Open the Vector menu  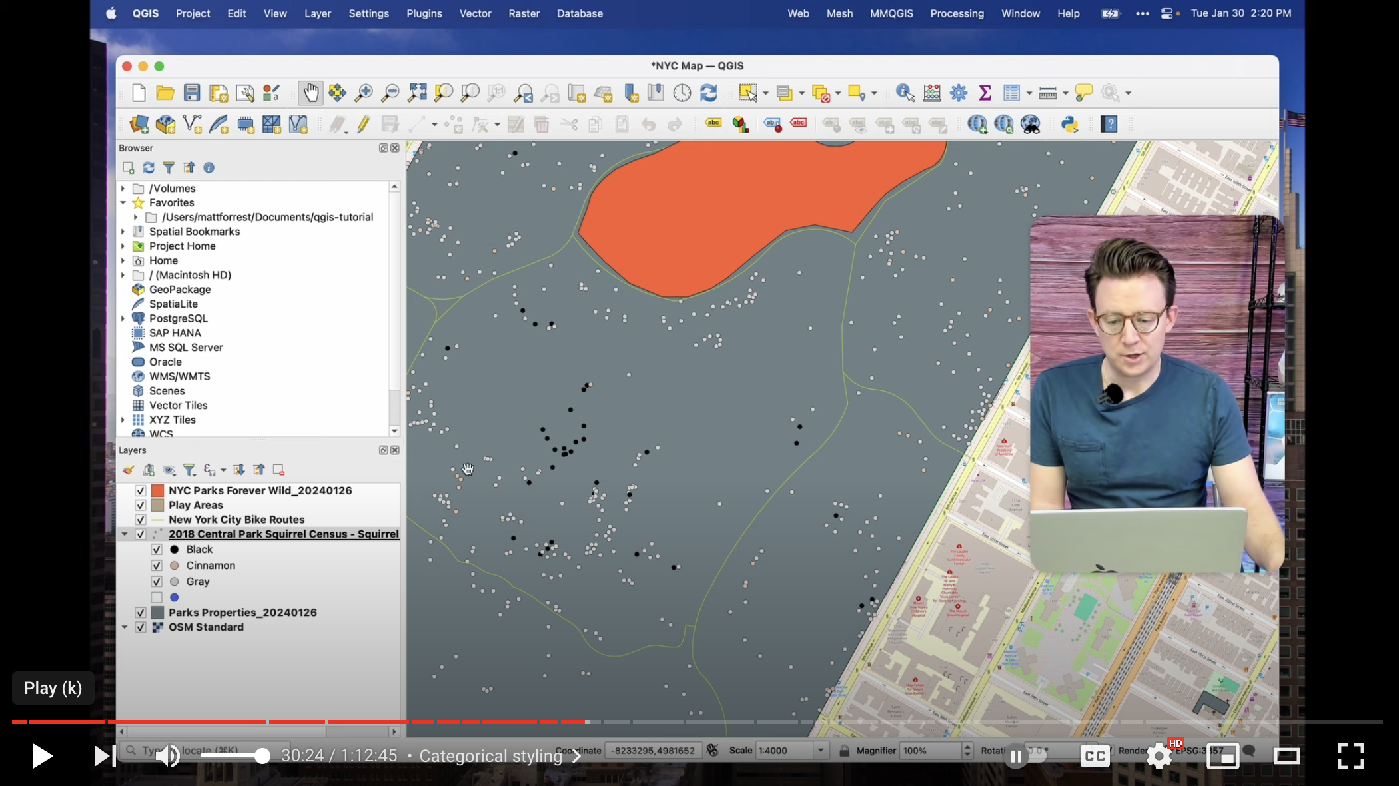[475, 13]
